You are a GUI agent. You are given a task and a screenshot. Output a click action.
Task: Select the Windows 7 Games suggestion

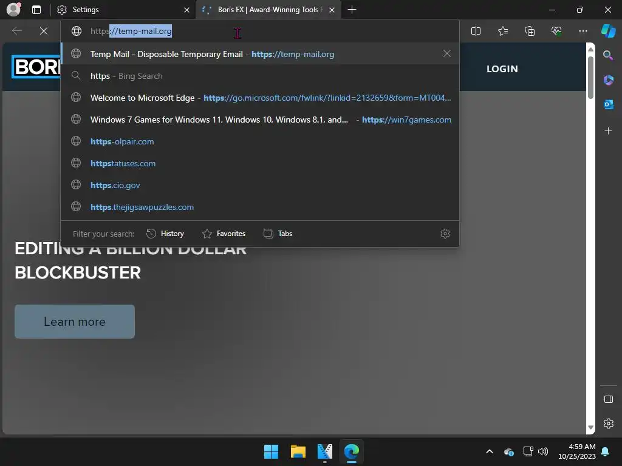point(260,120)
